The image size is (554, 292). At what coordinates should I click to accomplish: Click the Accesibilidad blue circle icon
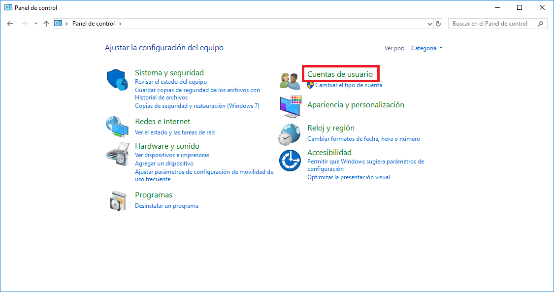(290, 161)
